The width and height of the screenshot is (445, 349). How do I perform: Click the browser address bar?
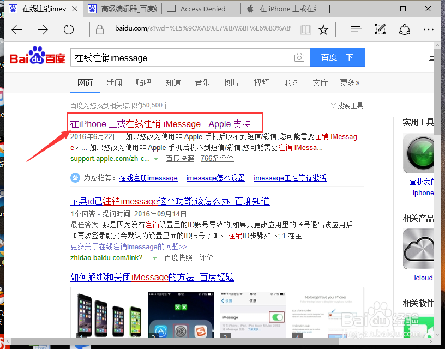[x=202, y=28]
